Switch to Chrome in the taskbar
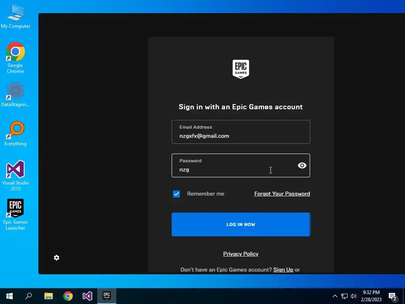Screen dimensions: 405x304 68,296
